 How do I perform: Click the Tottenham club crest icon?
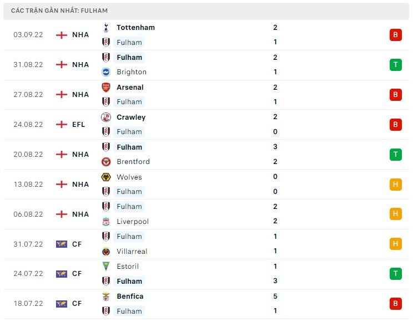105,27
